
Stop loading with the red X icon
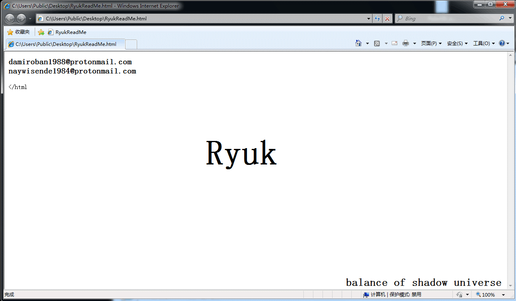(387, 18)
